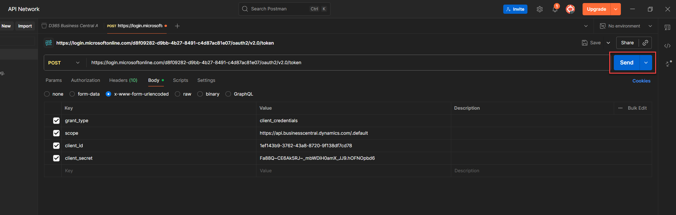Click the Upgrade button
Screen dimensions: 676x215
[596, 9]
